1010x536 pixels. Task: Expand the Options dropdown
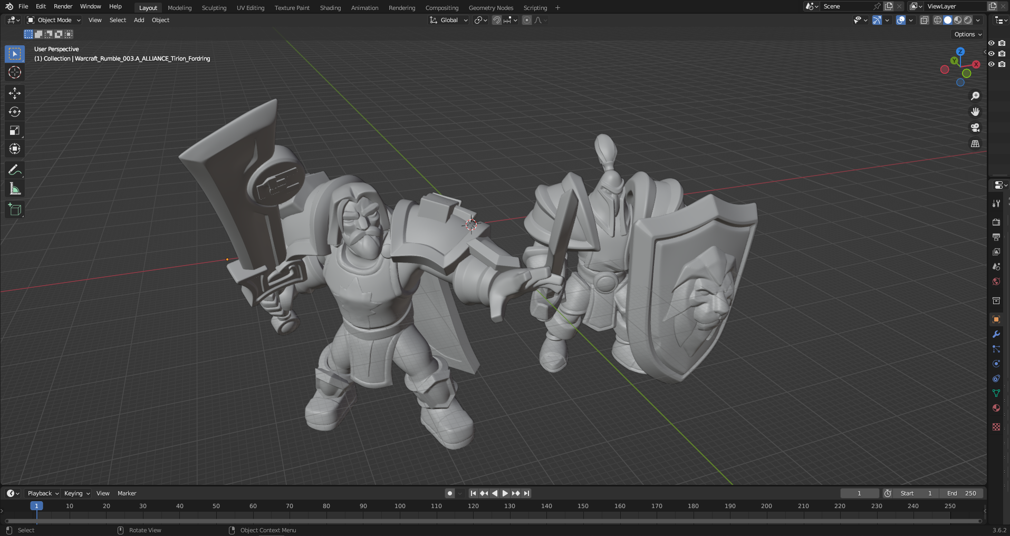coord(968,34)
